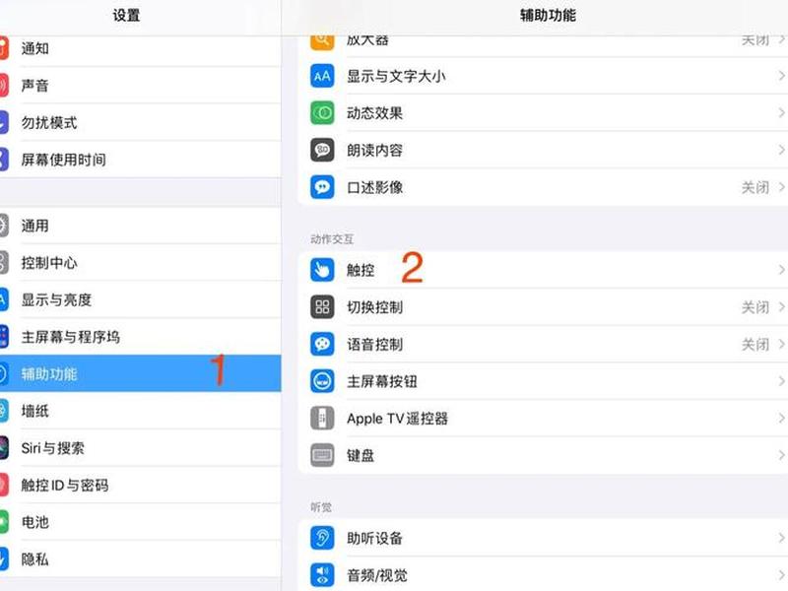Open Display & Brightness (显示与亮度)
The width and height of the screenshot is (788, 591).
(140, 299)
